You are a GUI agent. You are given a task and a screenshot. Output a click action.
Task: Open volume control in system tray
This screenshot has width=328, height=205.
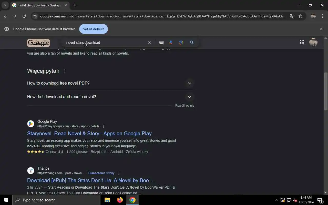[295, 200]
